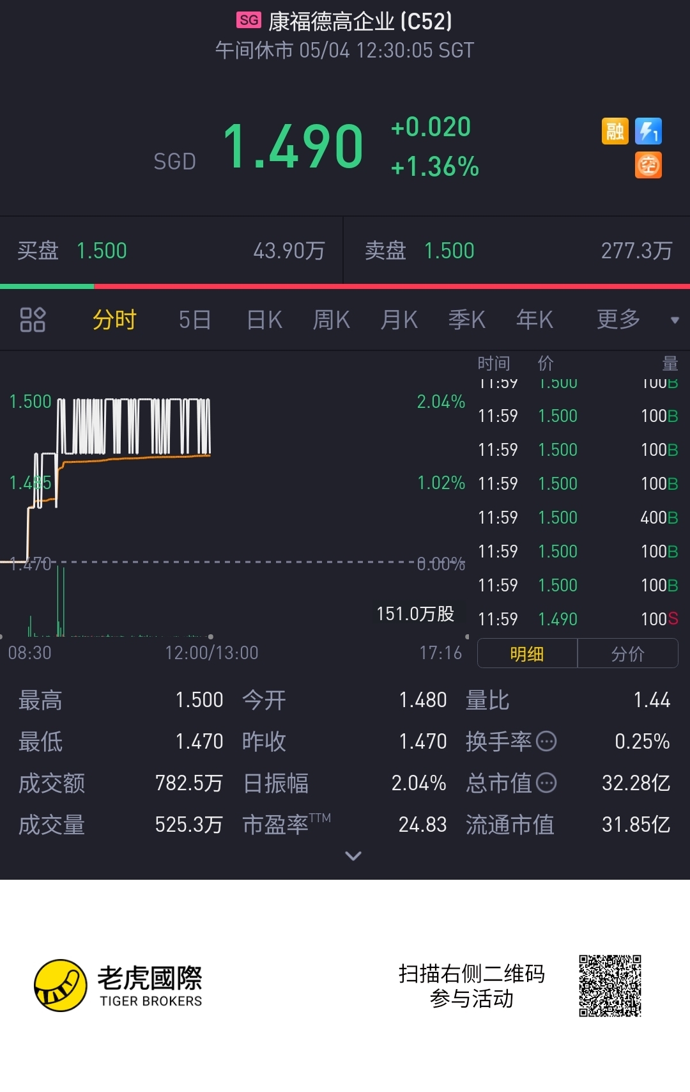Image resolution: width=690 pixels, height=1092 pixels.
Task: Tap the 市盈率TTM 24.83 value
Action: pos(423,824)
